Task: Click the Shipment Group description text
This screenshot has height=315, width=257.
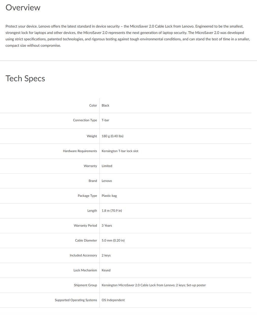Action: click(154, 285)
